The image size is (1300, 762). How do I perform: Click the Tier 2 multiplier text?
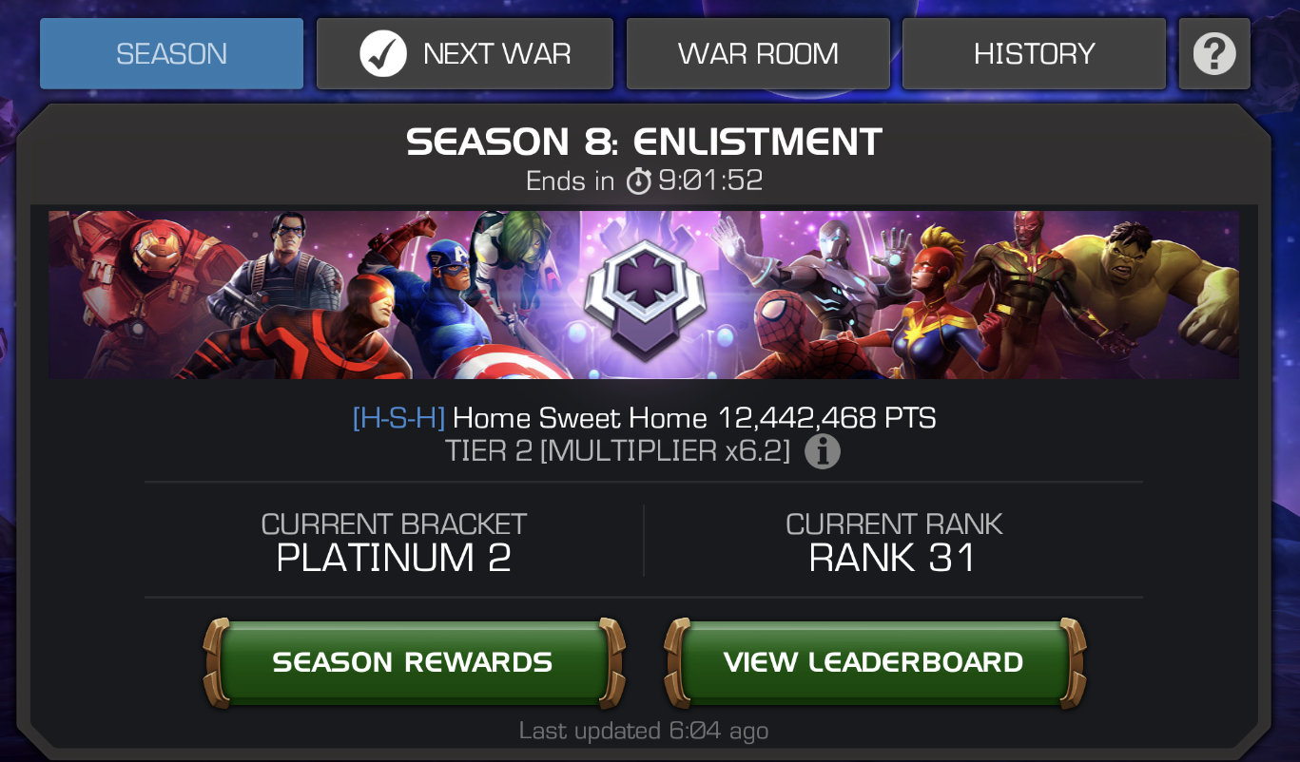(x=617, y=451)
